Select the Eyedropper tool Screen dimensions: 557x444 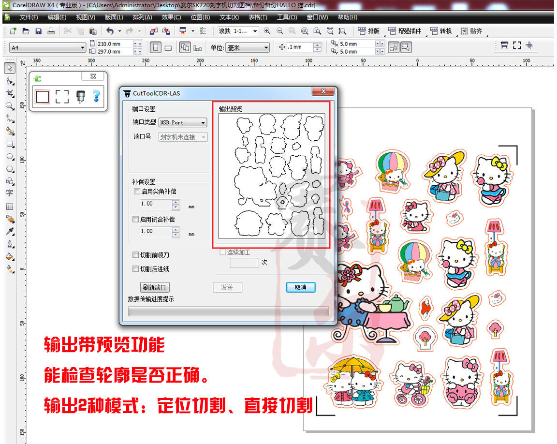point(10,231)
